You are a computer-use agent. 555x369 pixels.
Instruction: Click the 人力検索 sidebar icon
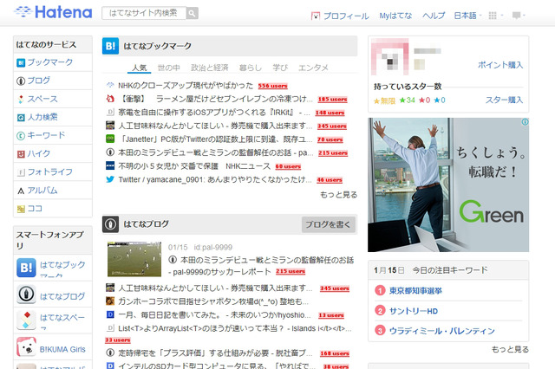(21, 117)
